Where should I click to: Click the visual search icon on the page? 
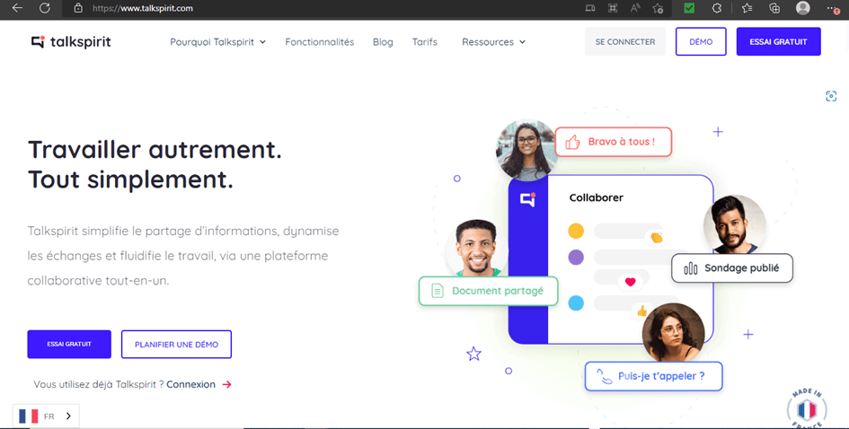[831, 96]
